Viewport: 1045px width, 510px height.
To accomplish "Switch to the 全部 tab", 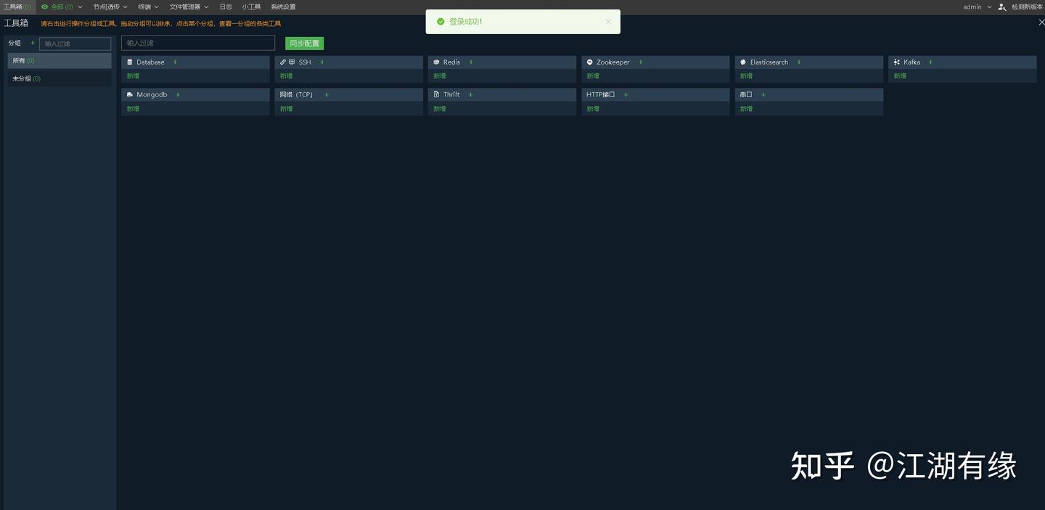I will point(58,7).
